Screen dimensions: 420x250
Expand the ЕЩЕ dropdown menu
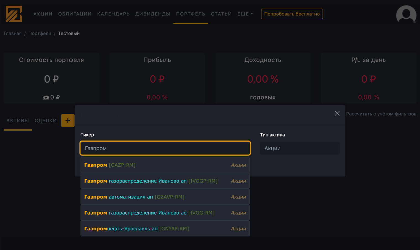pos(245,14)
